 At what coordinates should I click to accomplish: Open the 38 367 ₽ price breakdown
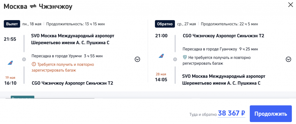click(x=232, y=113)
